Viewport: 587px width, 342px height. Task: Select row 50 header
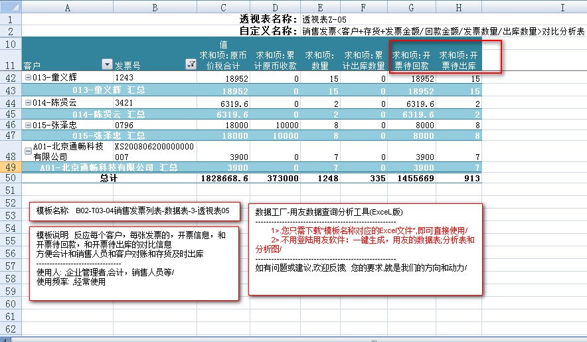coord(11,178)
